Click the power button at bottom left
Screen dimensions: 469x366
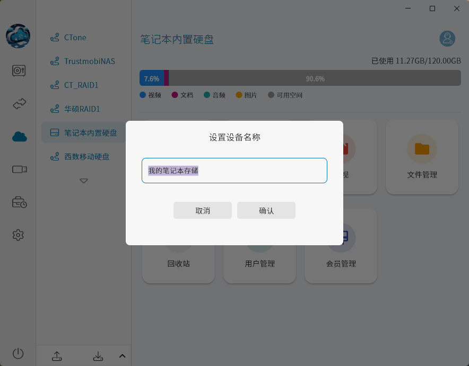(x=19, y=353)
